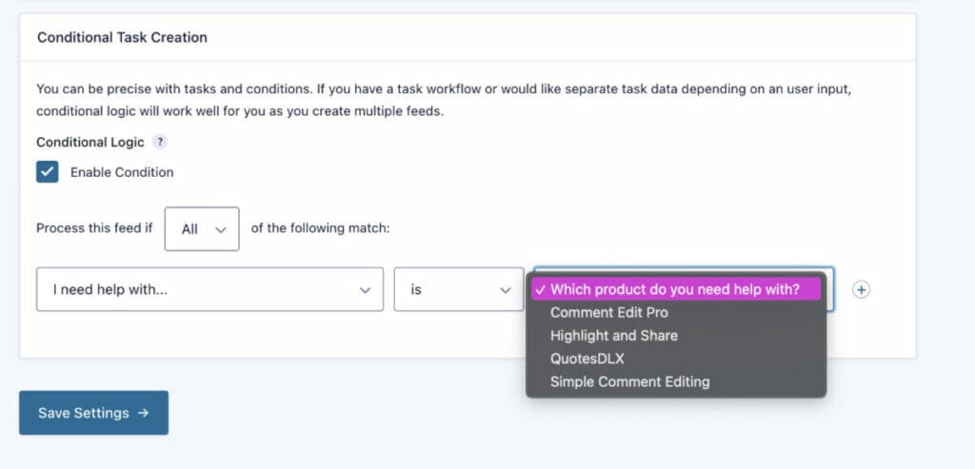Click the Enable Condition label text
Screen dimensions: 975x469
(x=122, y=172)
